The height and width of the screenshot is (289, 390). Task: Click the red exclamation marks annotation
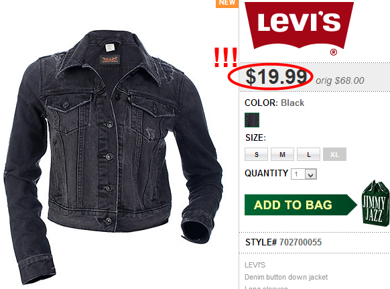click(226, 58)
